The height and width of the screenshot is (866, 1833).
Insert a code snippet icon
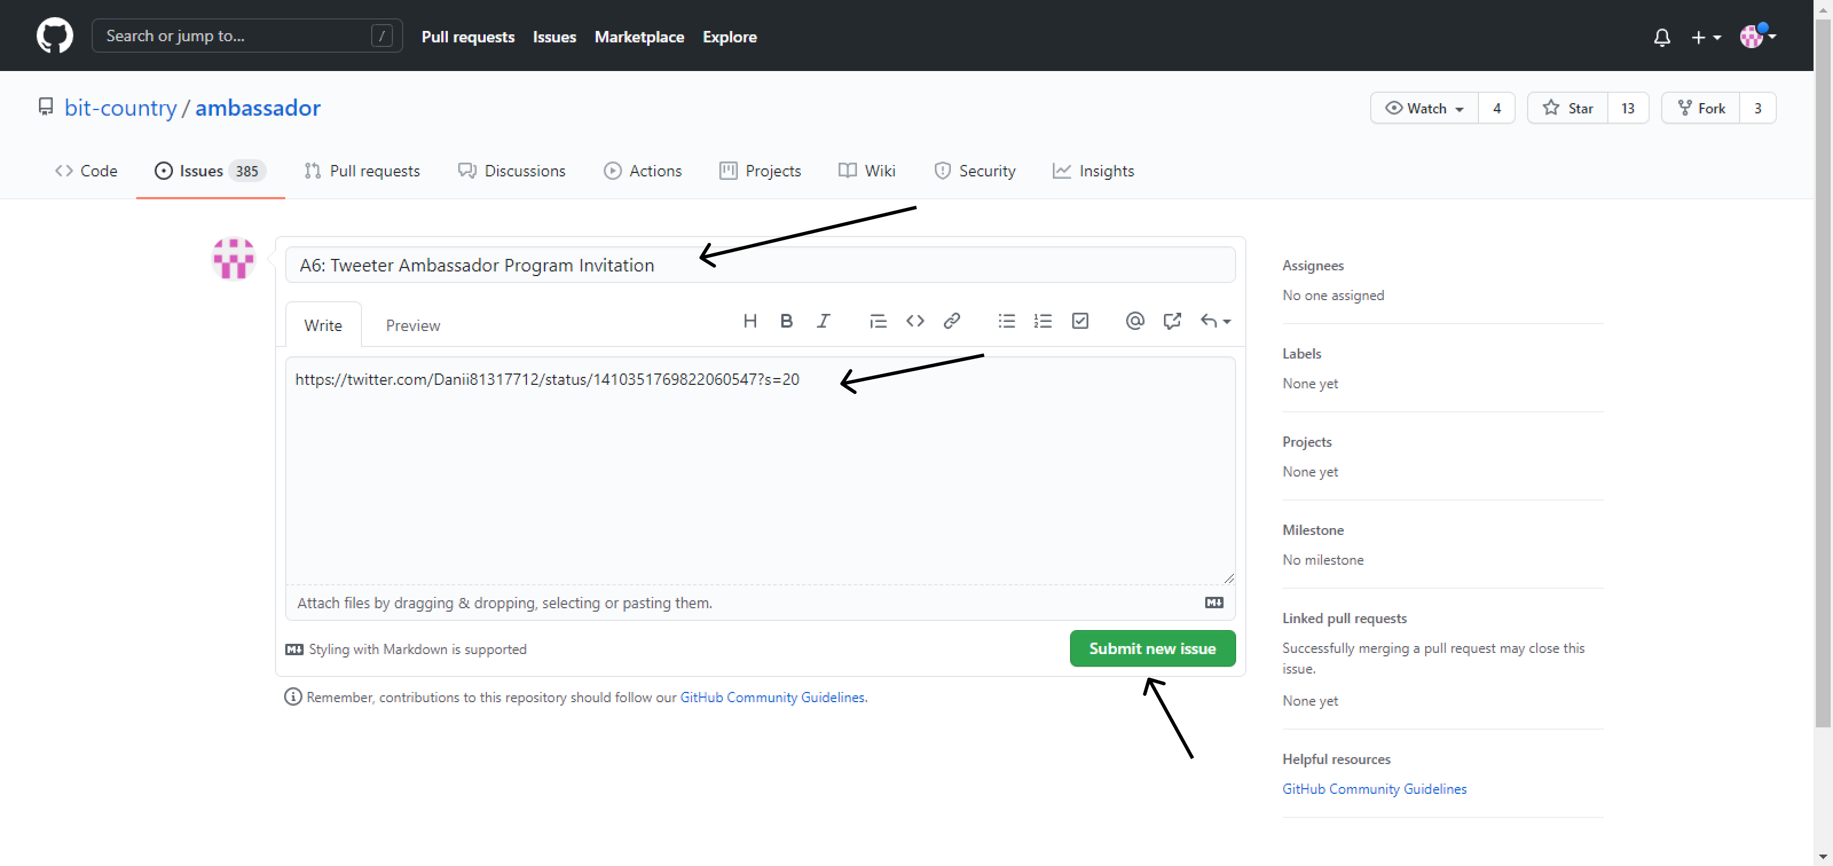[x=914, y=321]
